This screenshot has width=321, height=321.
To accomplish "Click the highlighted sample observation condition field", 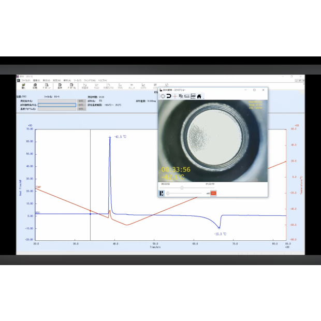I will pyautogui.click(x=57, y=105).
